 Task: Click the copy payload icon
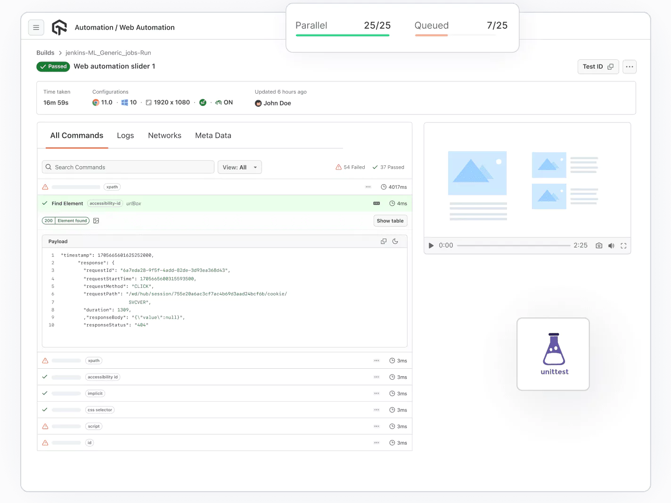pyautogui.click(x=384, y=241)
